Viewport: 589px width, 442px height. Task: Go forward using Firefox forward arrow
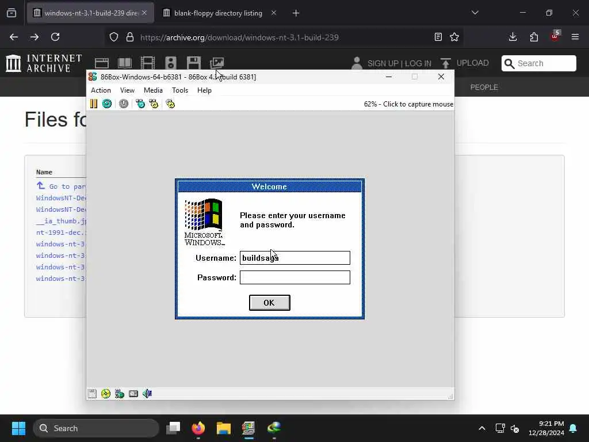pyautogui.click(x=35, y=37)
